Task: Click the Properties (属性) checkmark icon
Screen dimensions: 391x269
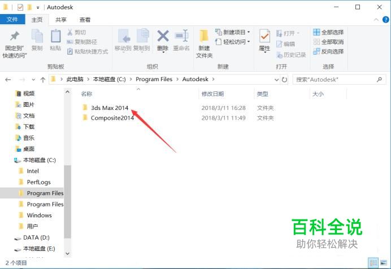Action: pyautogui.click(x=264, y=36)
